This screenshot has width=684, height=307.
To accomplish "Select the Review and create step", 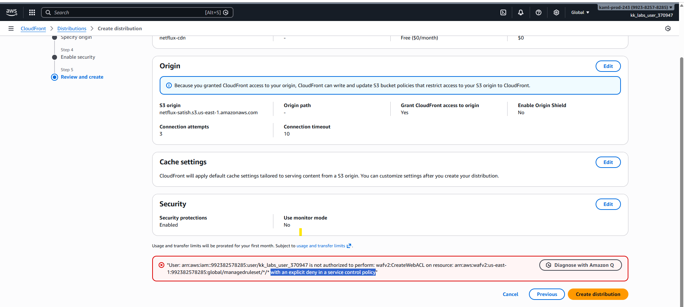I will point(82,77).
